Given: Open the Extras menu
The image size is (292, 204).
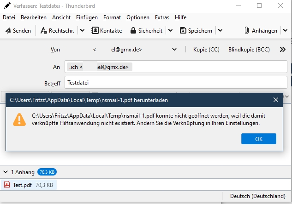Looking at the screenshot, I should pyautogui.click(x=162, y=17).
